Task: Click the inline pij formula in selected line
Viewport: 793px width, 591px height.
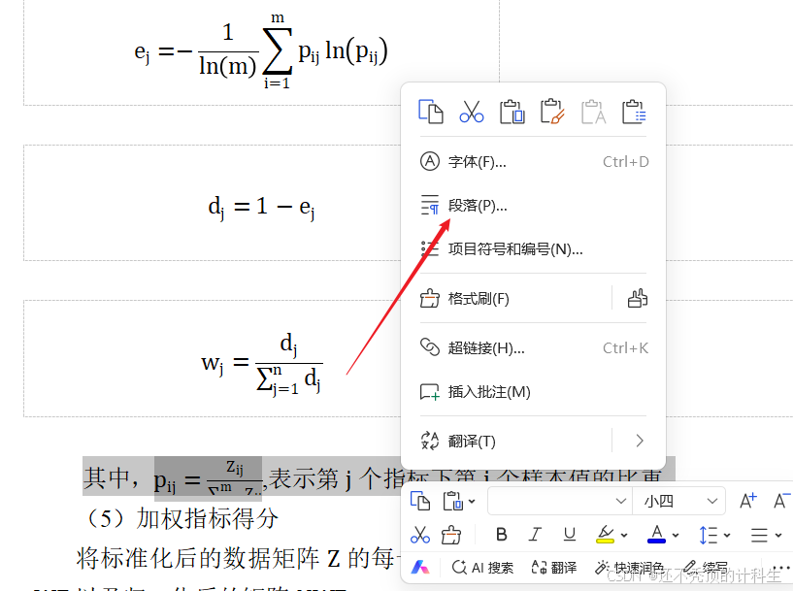Action: 208,476
